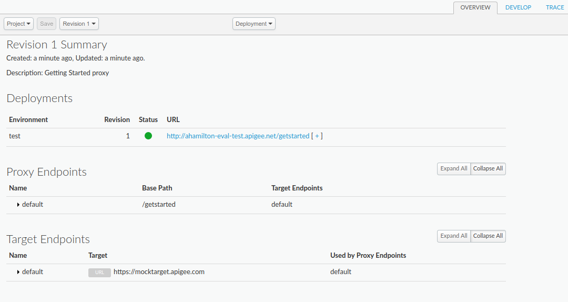Viewport: 568px width, 302px height.
Task: Click the test environment row name
Action: point(15,136)
